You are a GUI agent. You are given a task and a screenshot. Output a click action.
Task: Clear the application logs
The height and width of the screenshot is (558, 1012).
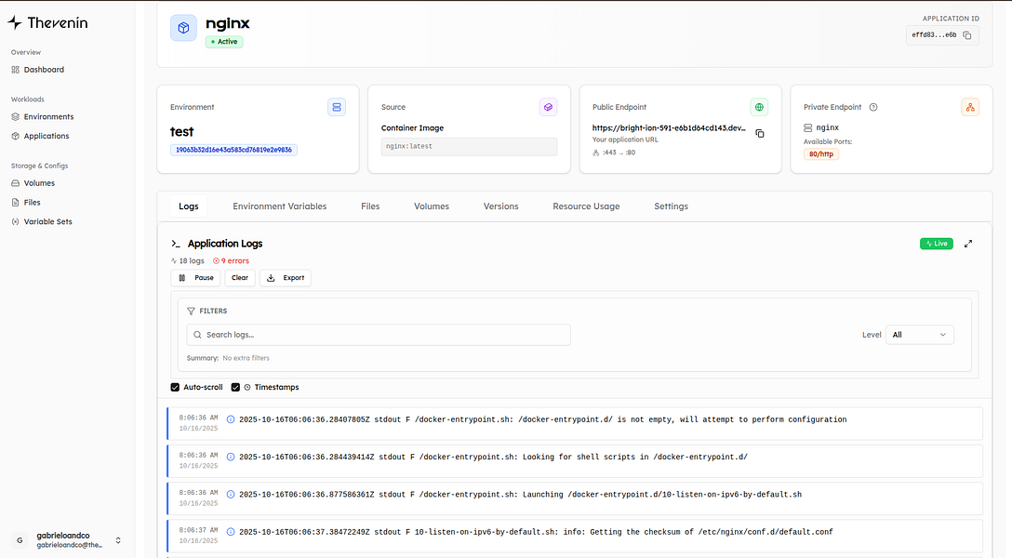pos(239,278)
